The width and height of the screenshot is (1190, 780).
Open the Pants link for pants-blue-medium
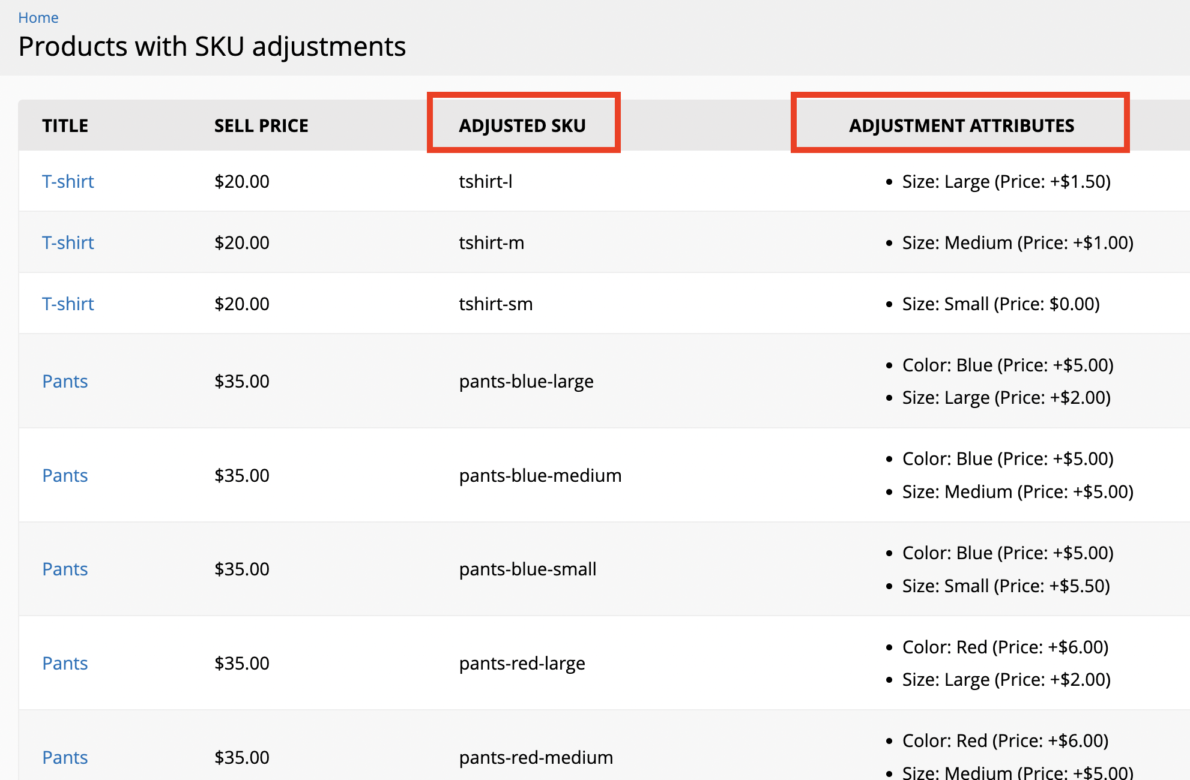coord(65,475)
